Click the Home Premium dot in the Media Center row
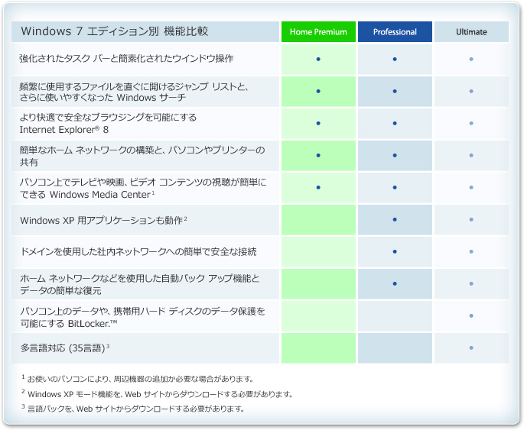This screenshot has width=524, height=430. pos(318,187)
